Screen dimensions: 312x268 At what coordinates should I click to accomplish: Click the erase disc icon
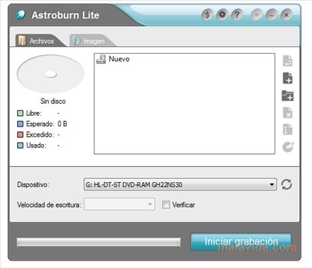coord(288,147)
